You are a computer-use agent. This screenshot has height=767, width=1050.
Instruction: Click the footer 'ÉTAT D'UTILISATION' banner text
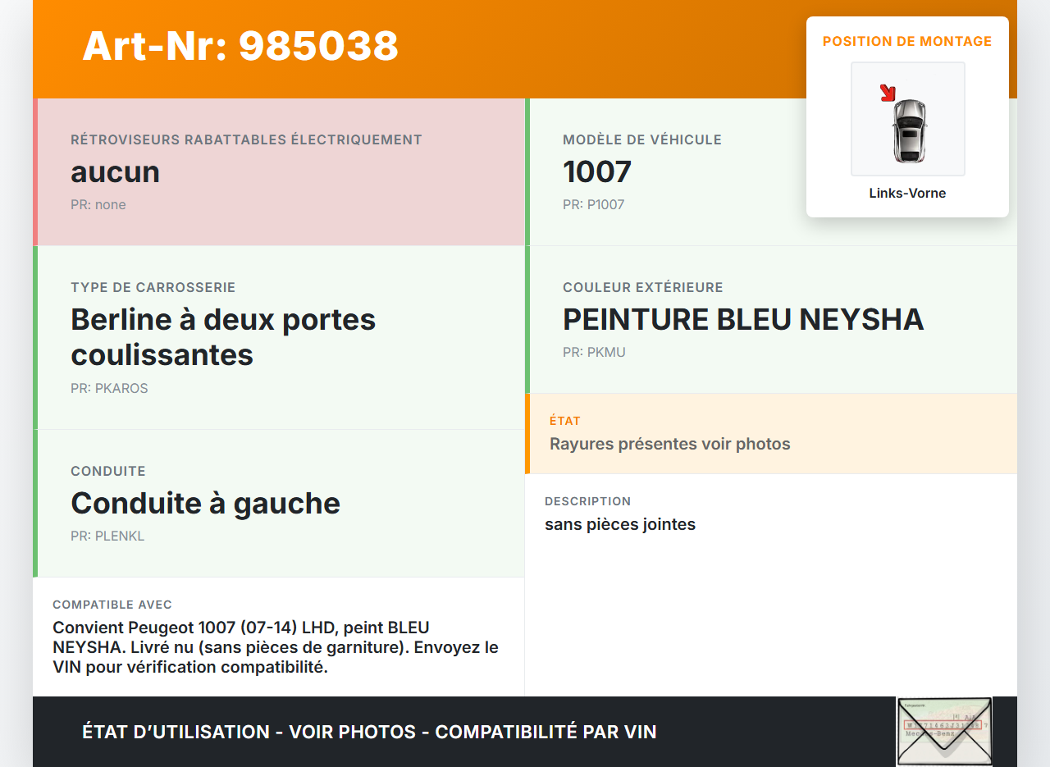pyautogui.click(x=369, y=732)
